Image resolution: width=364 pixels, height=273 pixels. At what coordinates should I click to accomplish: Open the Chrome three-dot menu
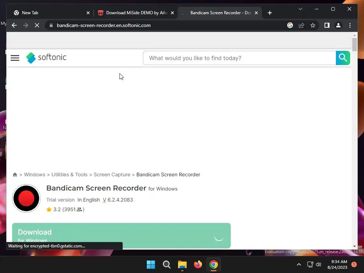350,25
